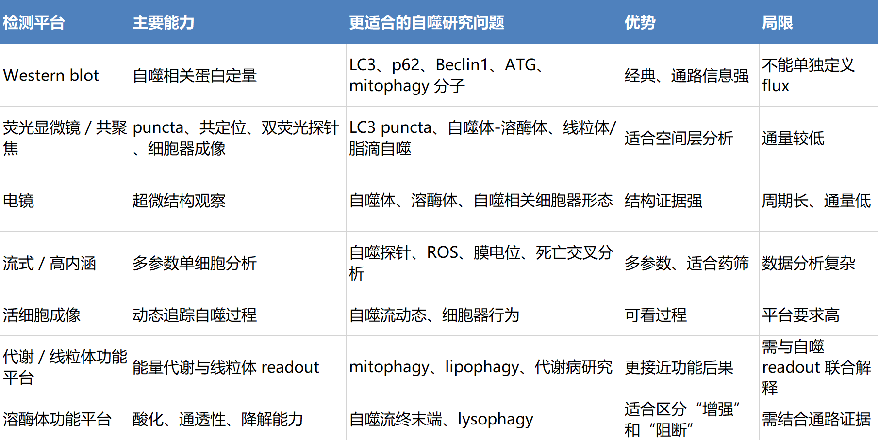Image resolution: width=878 pixels, height=440 pixels.
Task: Click the 检测平台 column header
Action: click(34, 22)
